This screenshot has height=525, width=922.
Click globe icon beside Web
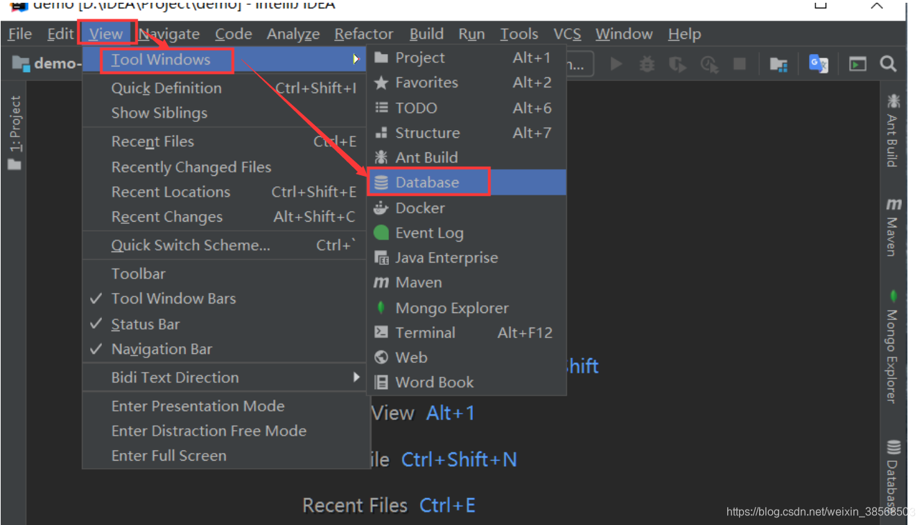tap(381, 357)
